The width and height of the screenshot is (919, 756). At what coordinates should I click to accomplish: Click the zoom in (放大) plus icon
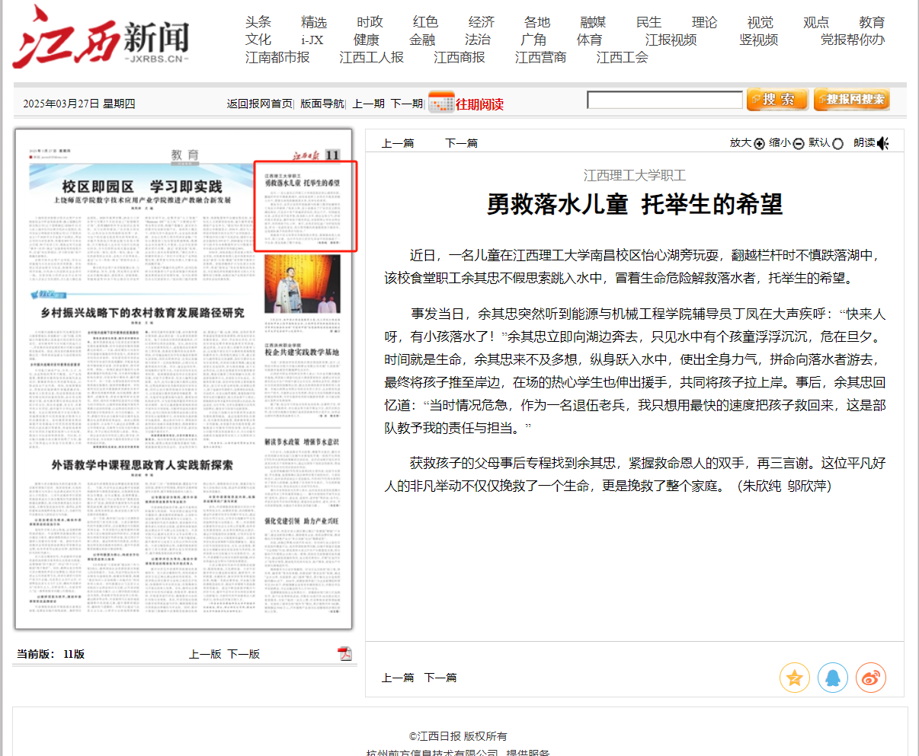(x=759, y=144)
